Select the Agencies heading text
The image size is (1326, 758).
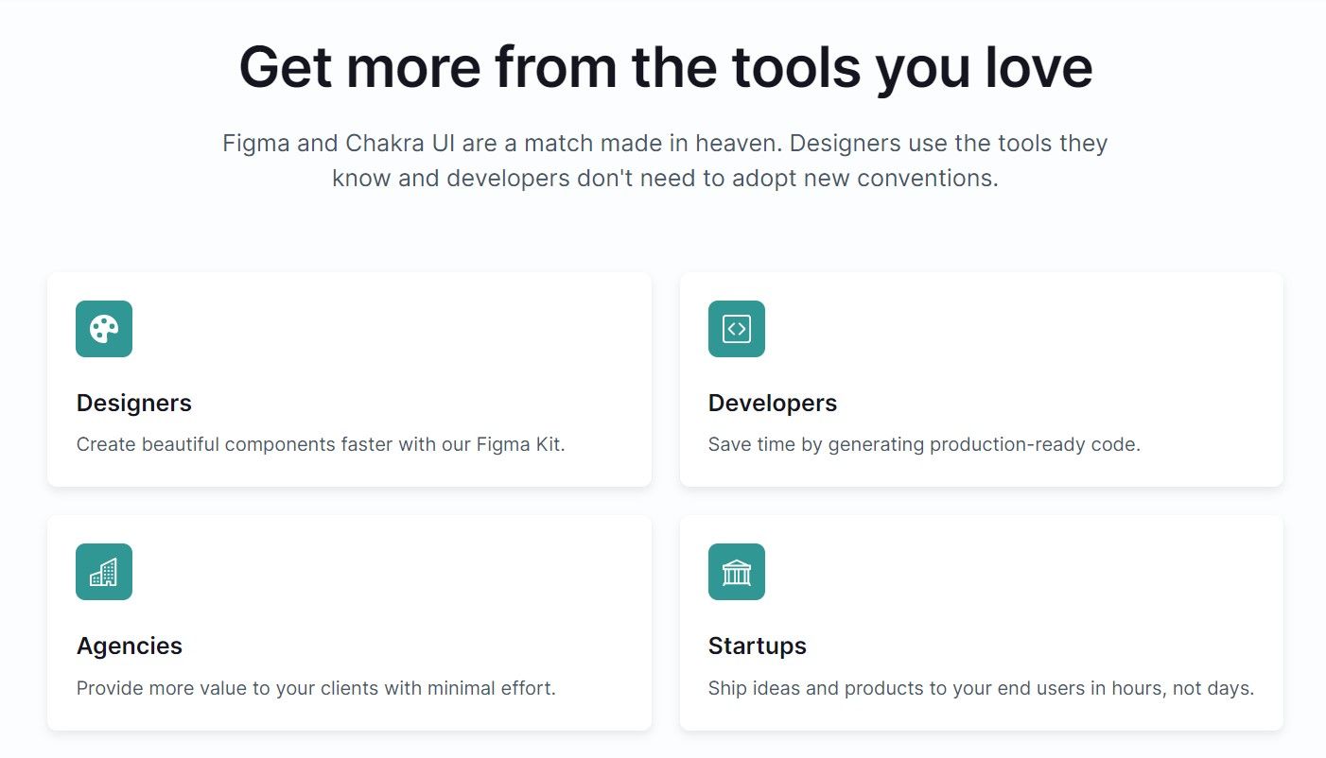[x=129, y=646]
